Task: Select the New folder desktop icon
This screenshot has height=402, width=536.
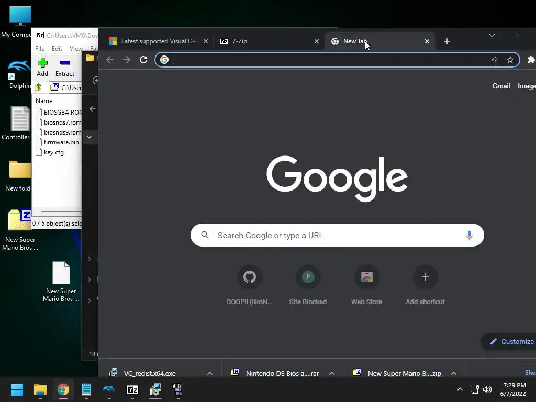Action: 19,176
